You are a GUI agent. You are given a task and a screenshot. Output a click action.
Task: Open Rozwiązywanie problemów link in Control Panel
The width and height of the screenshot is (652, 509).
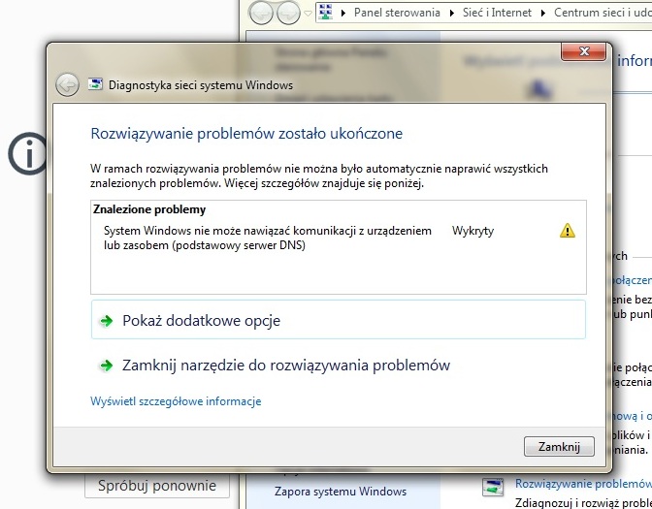pyautogui.click(x=583, y=483)
